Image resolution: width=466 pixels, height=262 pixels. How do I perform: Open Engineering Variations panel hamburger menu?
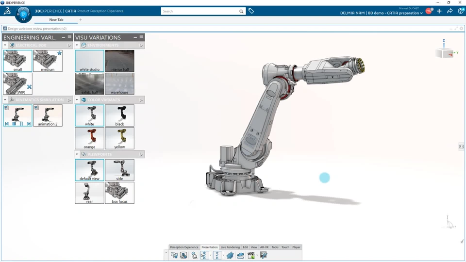(69, 37)
